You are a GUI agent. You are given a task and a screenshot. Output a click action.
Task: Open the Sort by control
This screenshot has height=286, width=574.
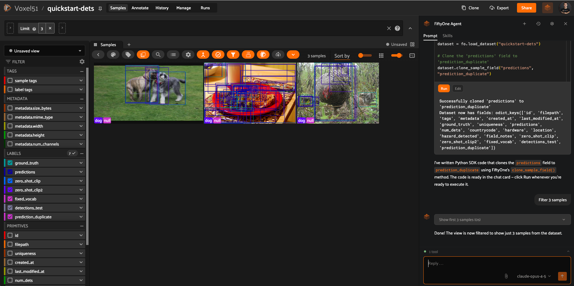(x=342, y=56)
